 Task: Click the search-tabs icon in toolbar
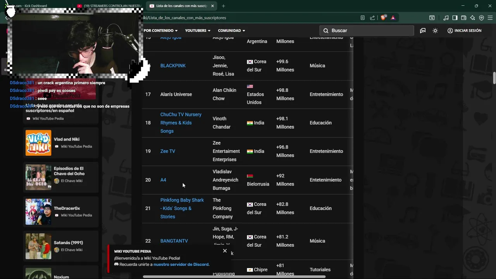pos(432,17)
